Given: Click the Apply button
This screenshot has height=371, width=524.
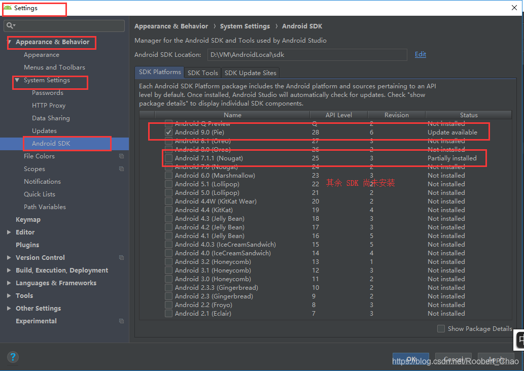Looking at the screenshot, I should pyautogui.click(x=496, y=359).
